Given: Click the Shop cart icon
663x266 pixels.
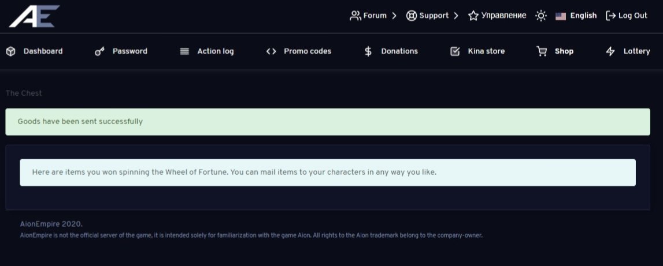Looking at the screenshot, I should click(542, 51).
